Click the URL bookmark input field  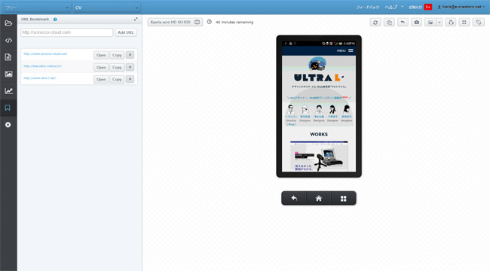[x=66, y=32]
